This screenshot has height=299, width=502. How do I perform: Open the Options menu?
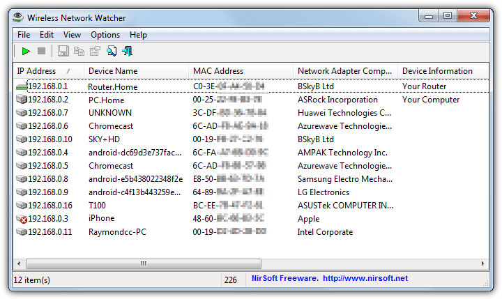tap(105, 35)
